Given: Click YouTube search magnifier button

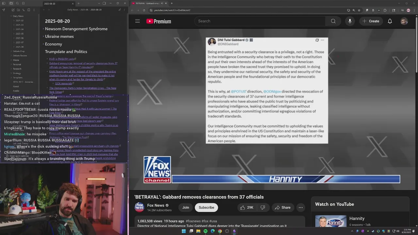Looking at the screenshot, I should pyautogui.click(x=333, y=21).
